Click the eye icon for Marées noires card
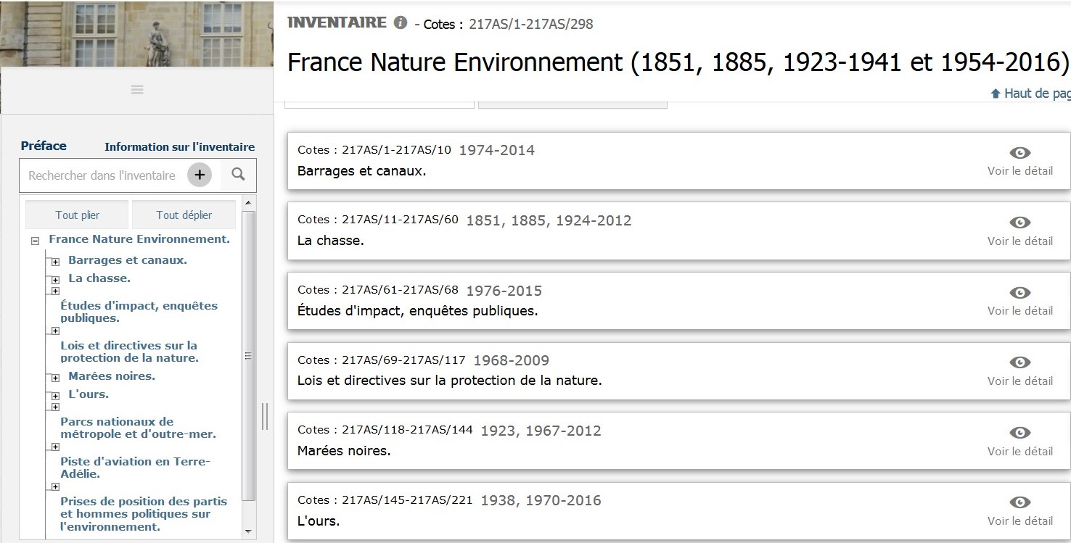The width and height of the screenshot is (1071, 543). pyautogui.click(x=1019, y=433)
